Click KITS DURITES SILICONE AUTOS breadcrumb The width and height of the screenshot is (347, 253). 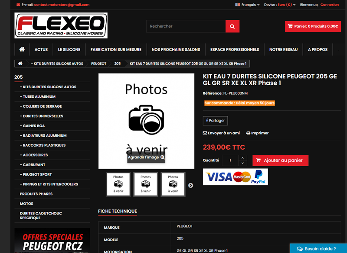[x=57, y=64]
